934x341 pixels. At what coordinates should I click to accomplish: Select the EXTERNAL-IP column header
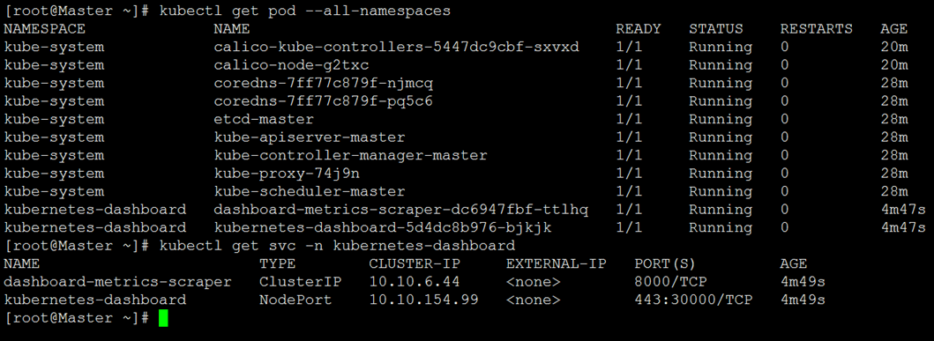click(x=556, y=263)
